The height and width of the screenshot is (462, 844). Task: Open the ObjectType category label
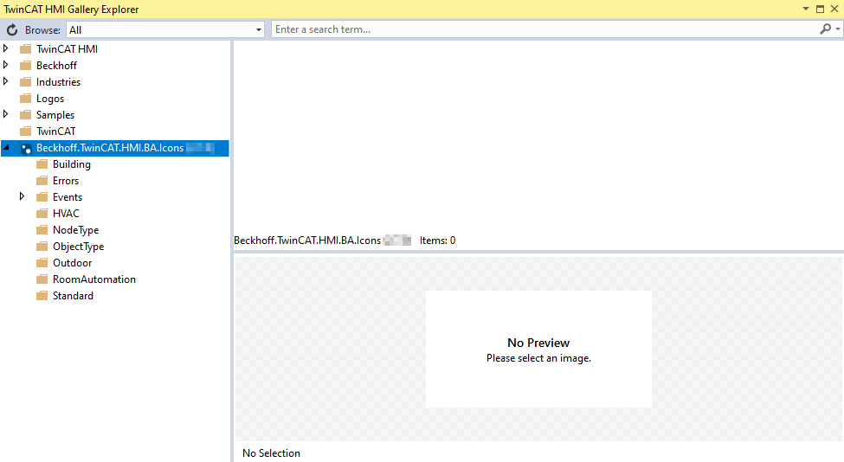click(x=79, y=247)
